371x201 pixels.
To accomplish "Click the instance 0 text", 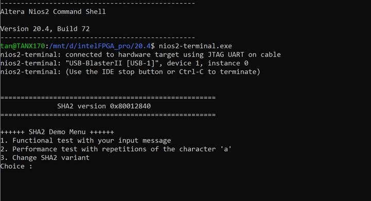I will [x=228, y=63].
